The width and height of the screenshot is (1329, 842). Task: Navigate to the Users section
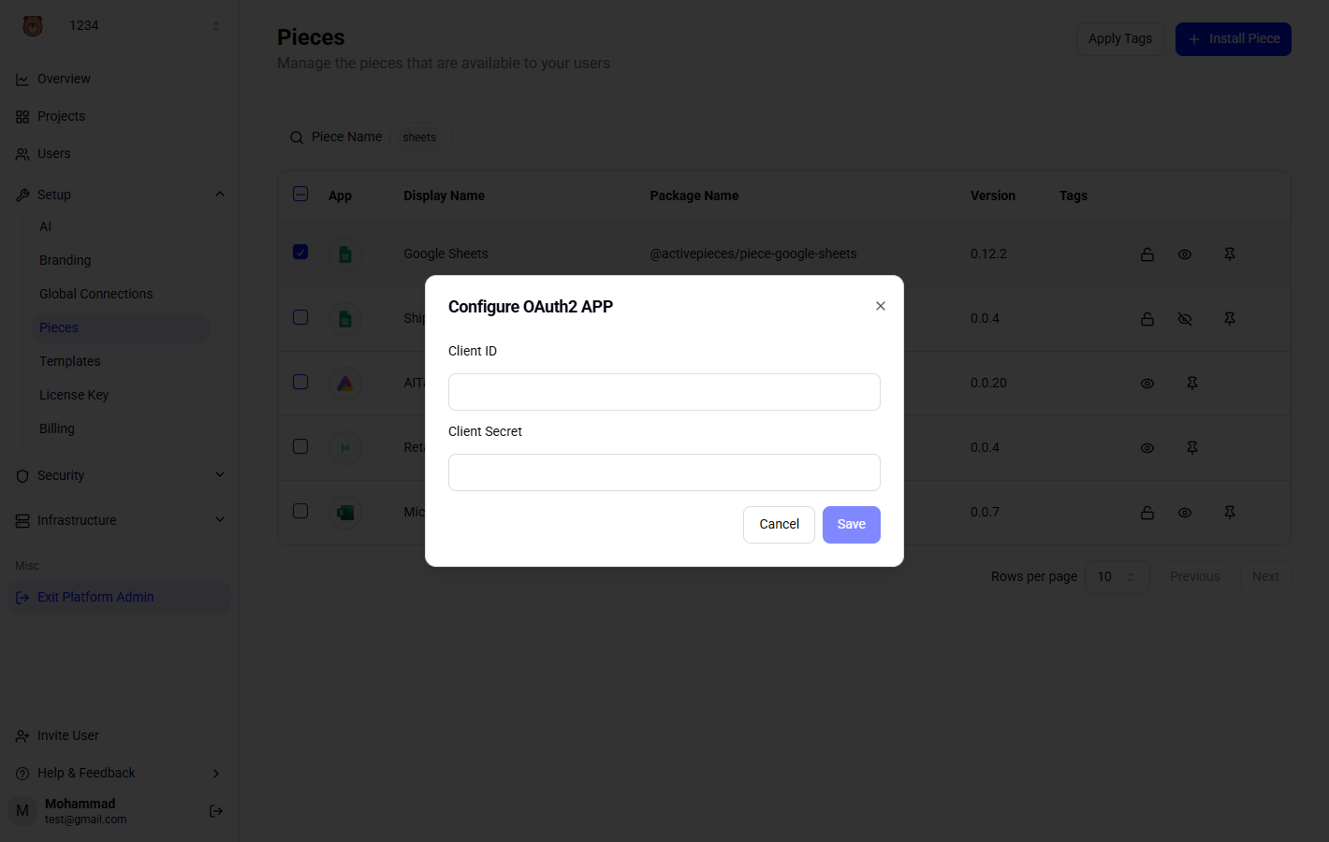pyautogui.click(x=53, y=153)
